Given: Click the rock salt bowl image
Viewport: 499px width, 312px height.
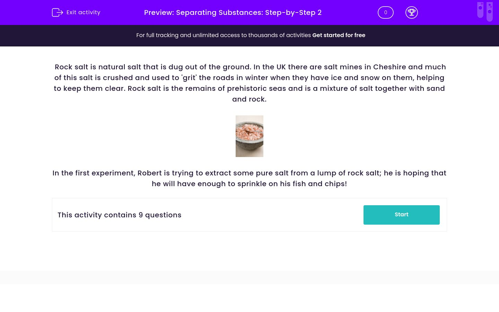Looking at the screenshot, I should [x=249, y=136].
